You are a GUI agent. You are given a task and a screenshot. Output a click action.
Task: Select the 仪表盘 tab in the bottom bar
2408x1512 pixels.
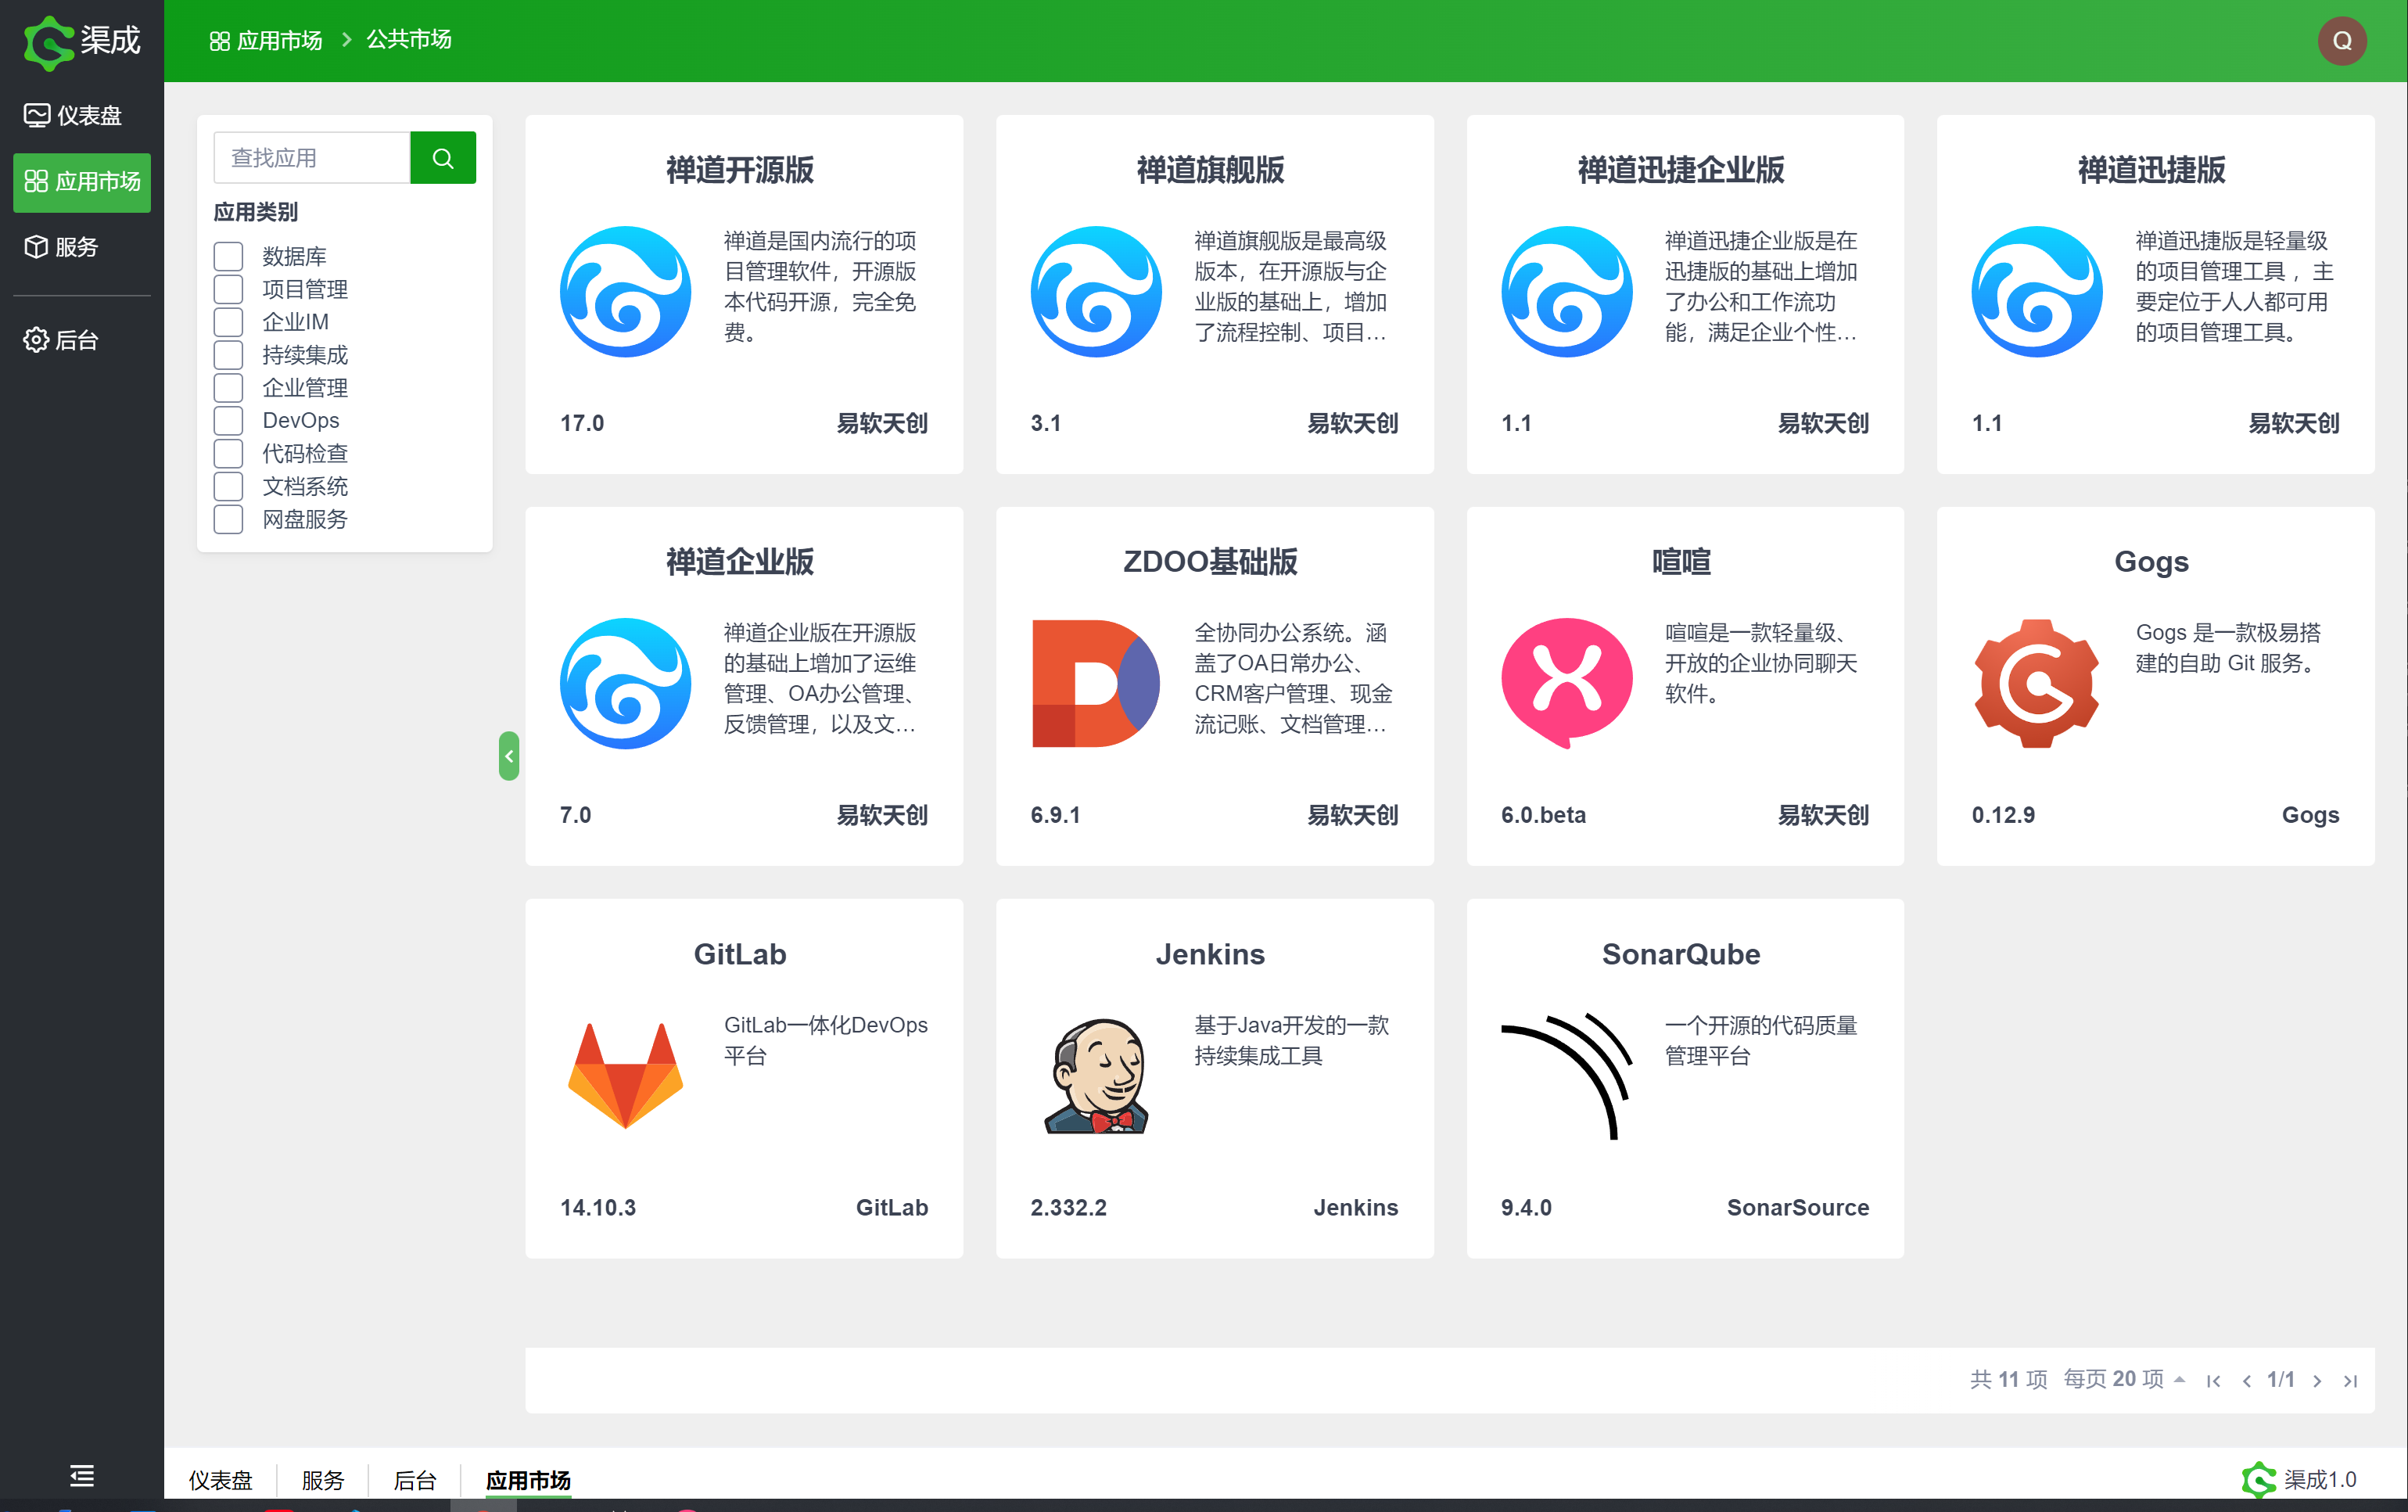tap(221, 1480)
